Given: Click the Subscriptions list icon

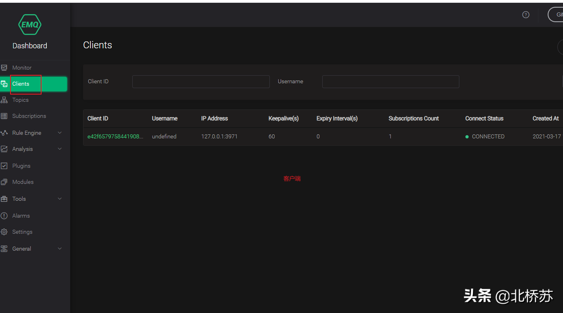Looking at the screenshot, I should (x=4, y=116).
